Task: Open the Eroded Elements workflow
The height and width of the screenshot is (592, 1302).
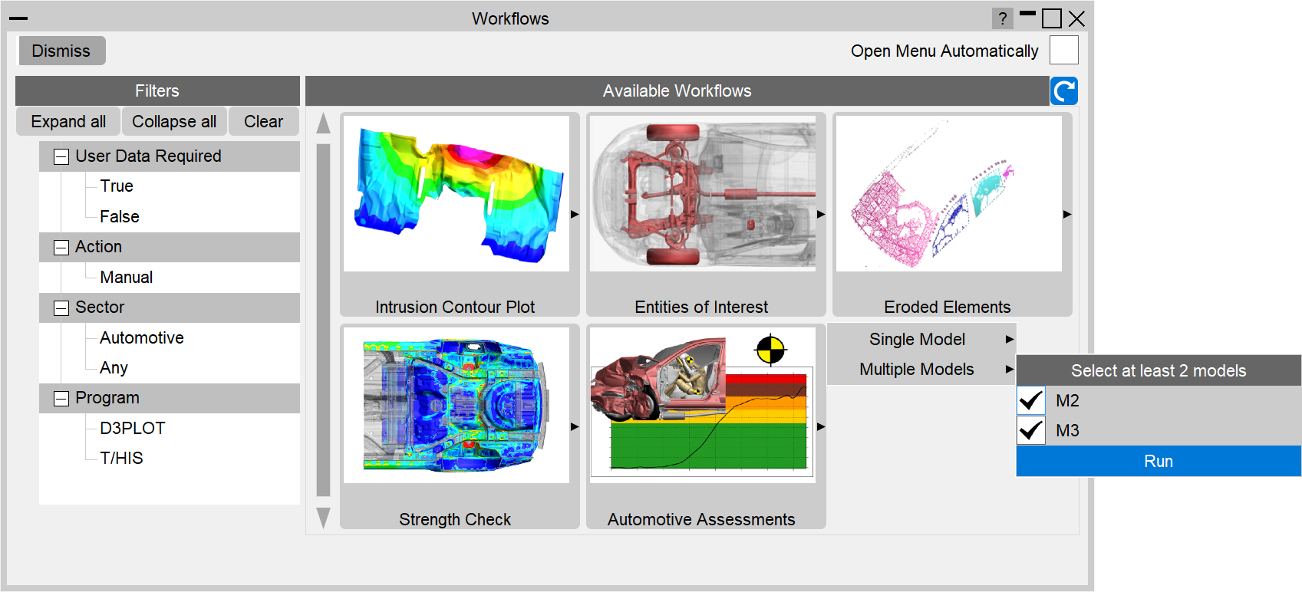Action: click(x=948, y=194)
